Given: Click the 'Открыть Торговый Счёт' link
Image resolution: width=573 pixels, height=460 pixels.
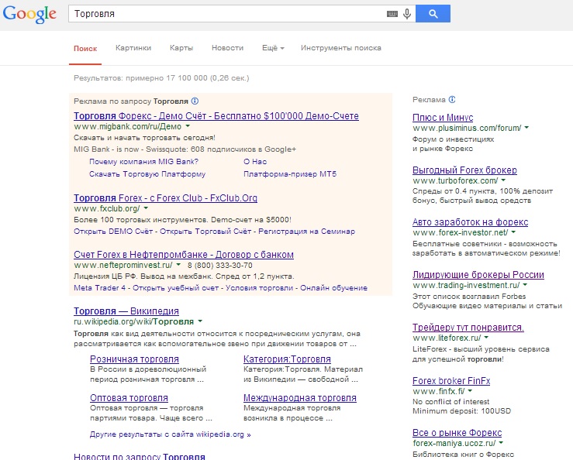Looking at the screenshot, I should click(x=205, y=231).
